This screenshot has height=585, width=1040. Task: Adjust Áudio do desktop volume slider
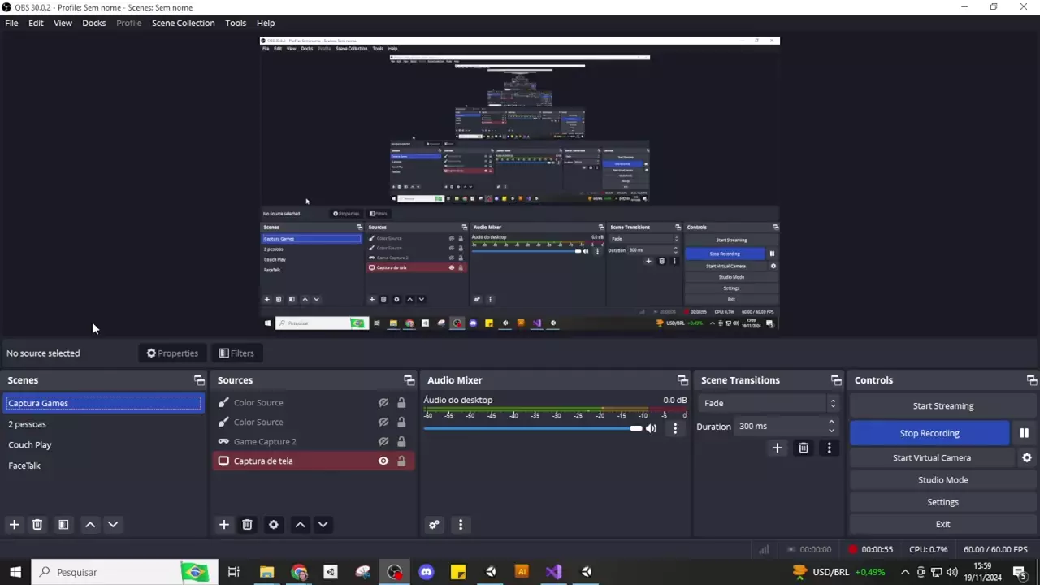[532, 428]
